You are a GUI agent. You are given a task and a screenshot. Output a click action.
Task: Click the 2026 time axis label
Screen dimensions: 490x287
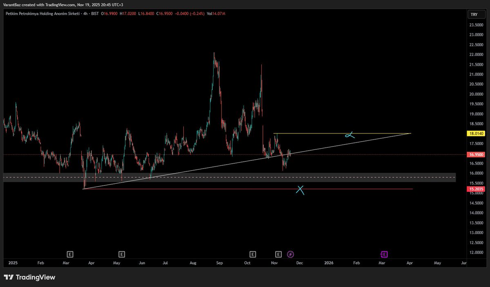click(x=328, y=264)
